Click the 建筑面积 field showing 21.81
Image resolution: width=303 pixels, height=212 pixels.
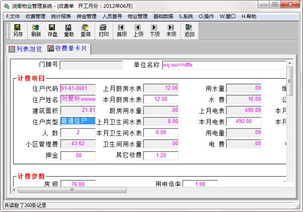tap(78, 110)
